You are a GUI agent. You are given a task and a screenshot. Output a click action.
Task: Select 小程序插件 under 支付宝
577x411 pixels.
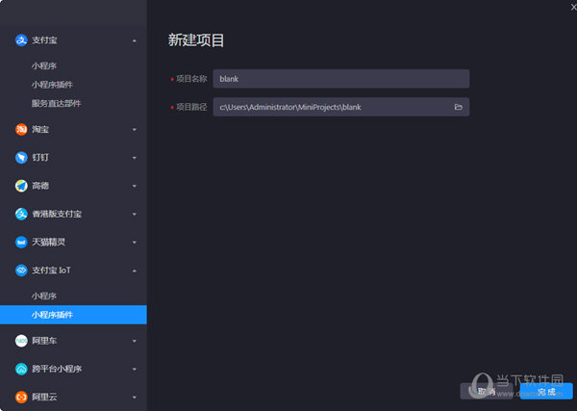[x=52, y=85]
